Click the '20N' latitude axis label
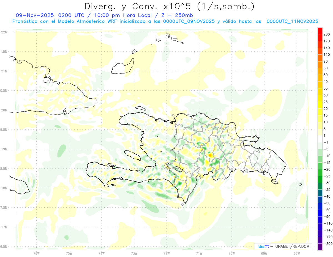Image resolution: width=333 pixels, height=257 pixels. pyautogui.click(x=4, y=110)
